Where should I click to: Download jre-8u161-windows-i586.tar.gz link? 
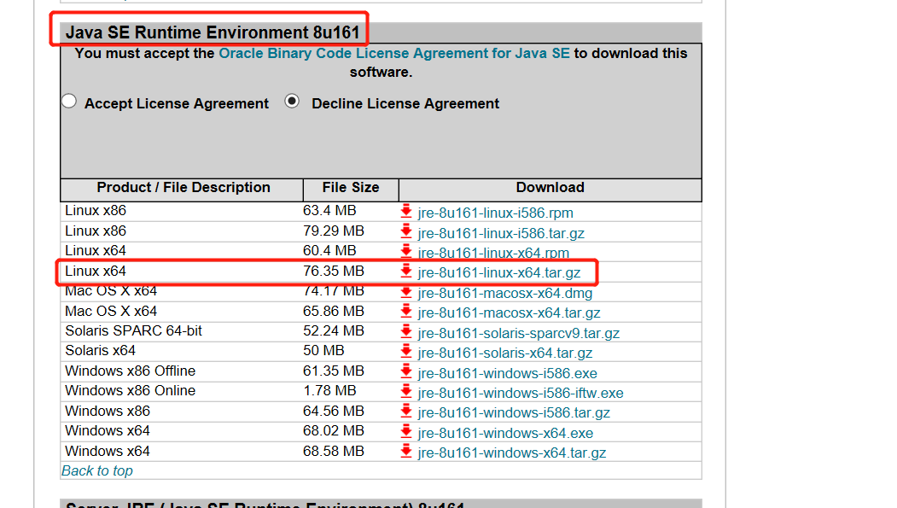point(514,412)
